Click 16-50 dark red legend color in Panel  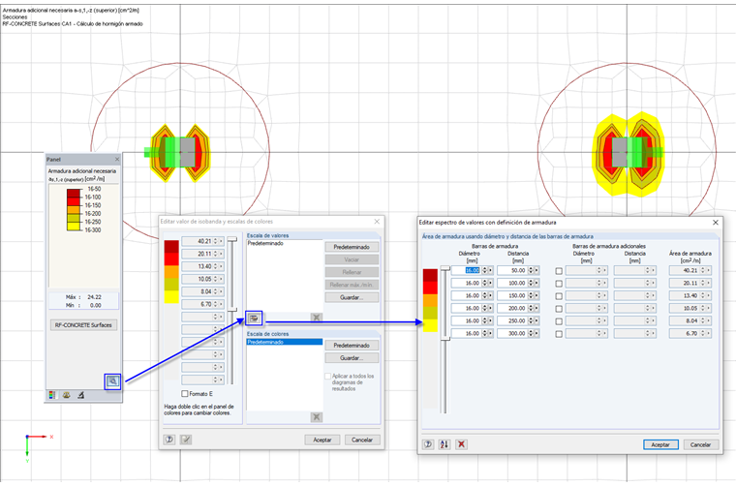tap(74, 193)
